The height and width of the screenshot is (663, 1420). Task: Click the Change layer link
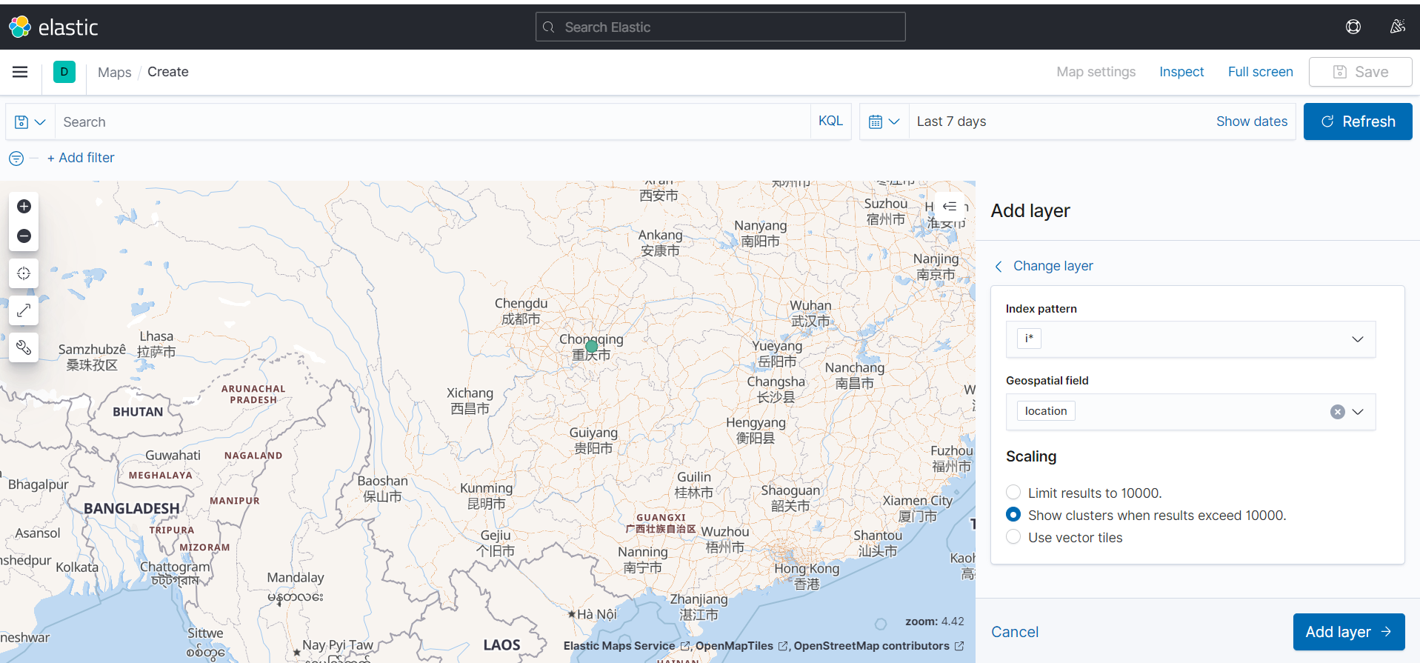(x=1052, y=266)
